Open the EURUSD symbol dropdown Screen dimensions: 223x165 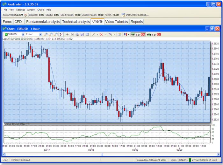[23, 34]
